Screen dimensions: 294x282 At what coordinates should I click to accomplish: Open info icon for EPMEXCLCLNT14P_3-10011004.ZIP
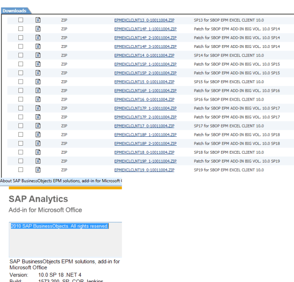38,47
